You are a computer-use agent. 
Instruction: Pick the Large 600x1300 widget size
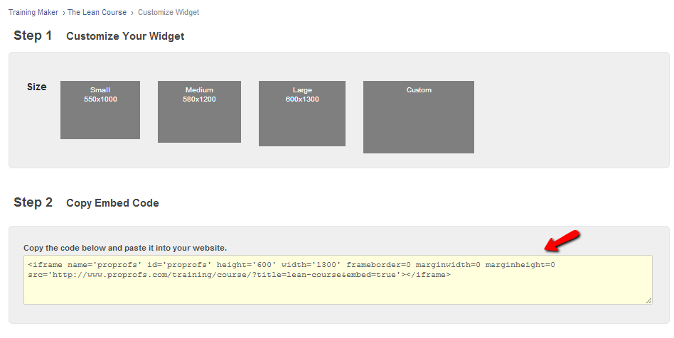(301, 113)
